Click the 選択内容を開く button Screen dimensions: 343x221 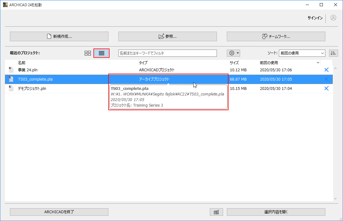click(276, 212)
